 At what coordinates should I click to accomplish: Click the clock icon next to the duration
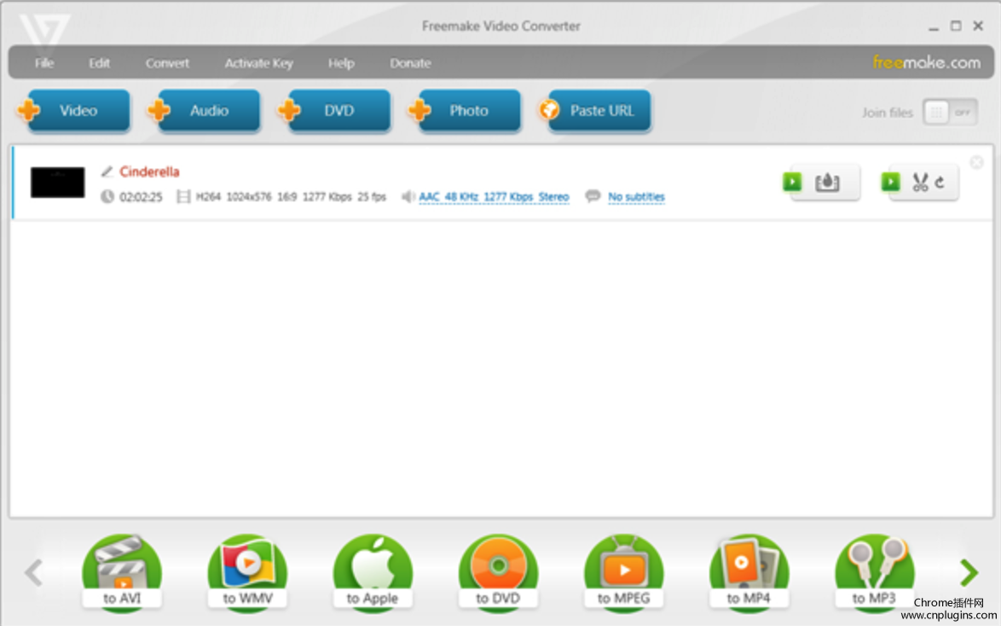[107, 196]
